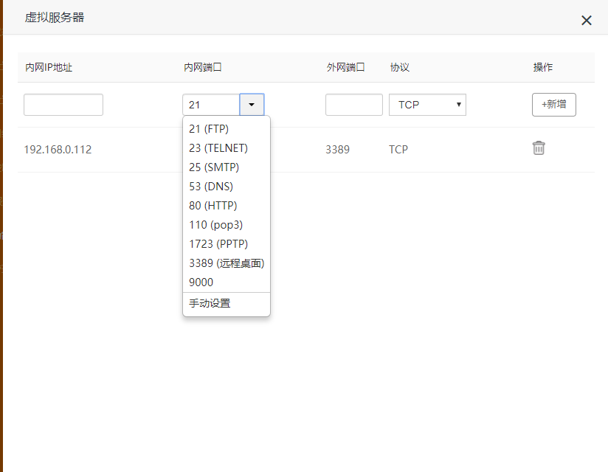
Task: Open the TCP protocol dropdown
Action: pyautogui.click(x=427, y=105)
